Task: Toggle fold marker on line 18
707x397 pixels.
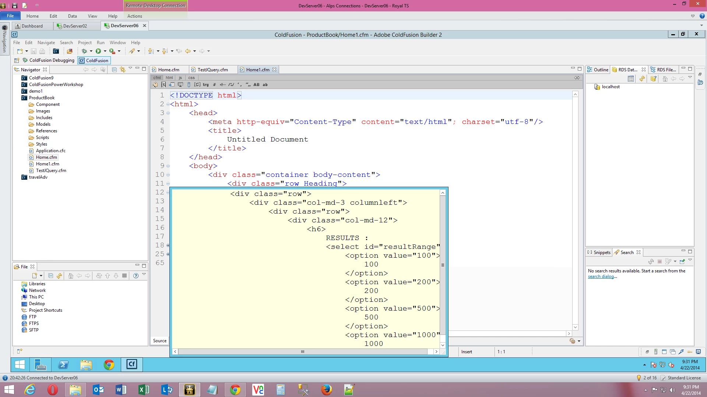Action: click(168, 245)
